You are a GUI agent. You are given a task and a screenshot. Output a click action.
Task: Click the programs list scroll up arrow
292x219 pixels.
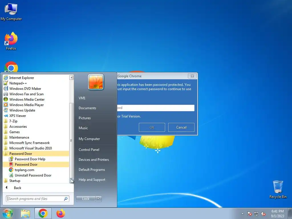coord(72,78)
